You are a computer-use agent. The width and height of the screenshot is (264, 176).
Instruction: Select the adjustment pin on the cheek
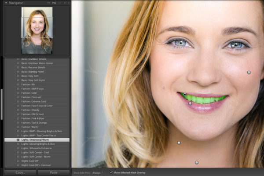(x=249, y=73)
